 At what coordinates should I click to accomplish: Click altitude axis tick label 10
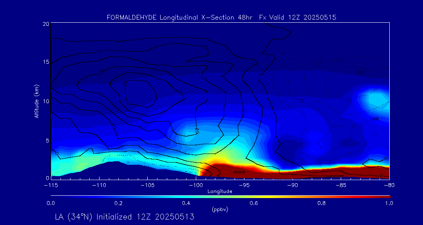point(45,101)
